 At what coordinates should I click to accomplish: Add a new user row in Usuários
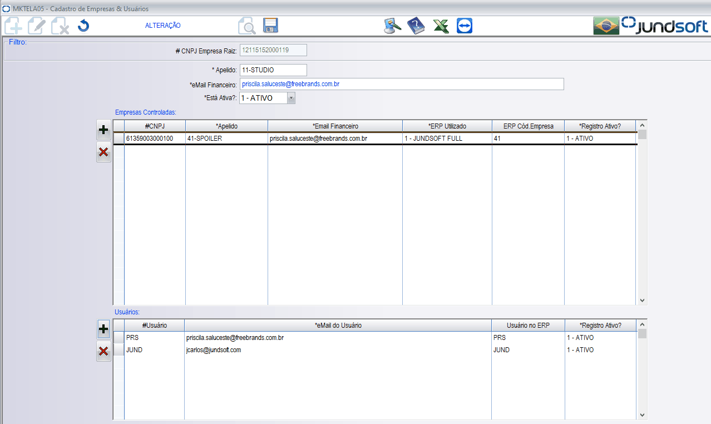click(103, 329)
